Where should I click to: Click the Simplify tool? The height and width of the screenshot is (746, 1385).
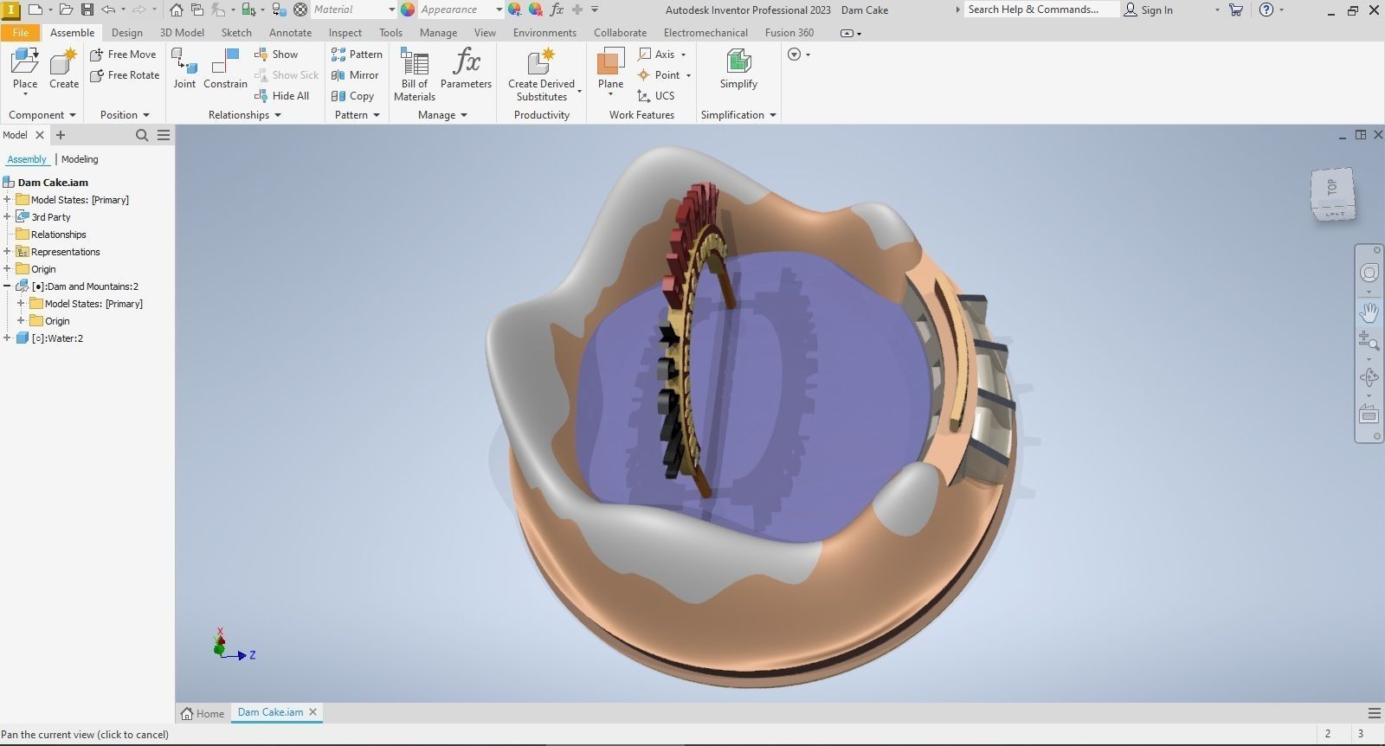pyautogui.click(x=738, y=69)
